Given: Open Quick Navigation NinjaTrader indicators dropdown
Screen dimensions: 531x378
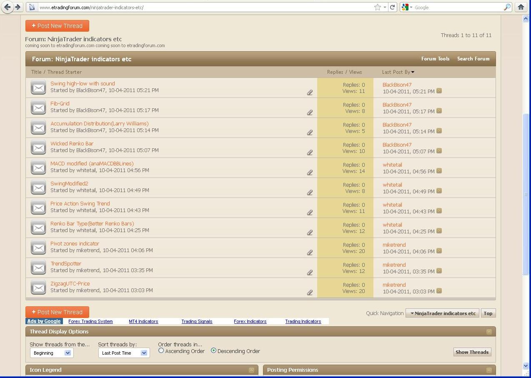Looking at the screenshot, I should coord(443,313).
